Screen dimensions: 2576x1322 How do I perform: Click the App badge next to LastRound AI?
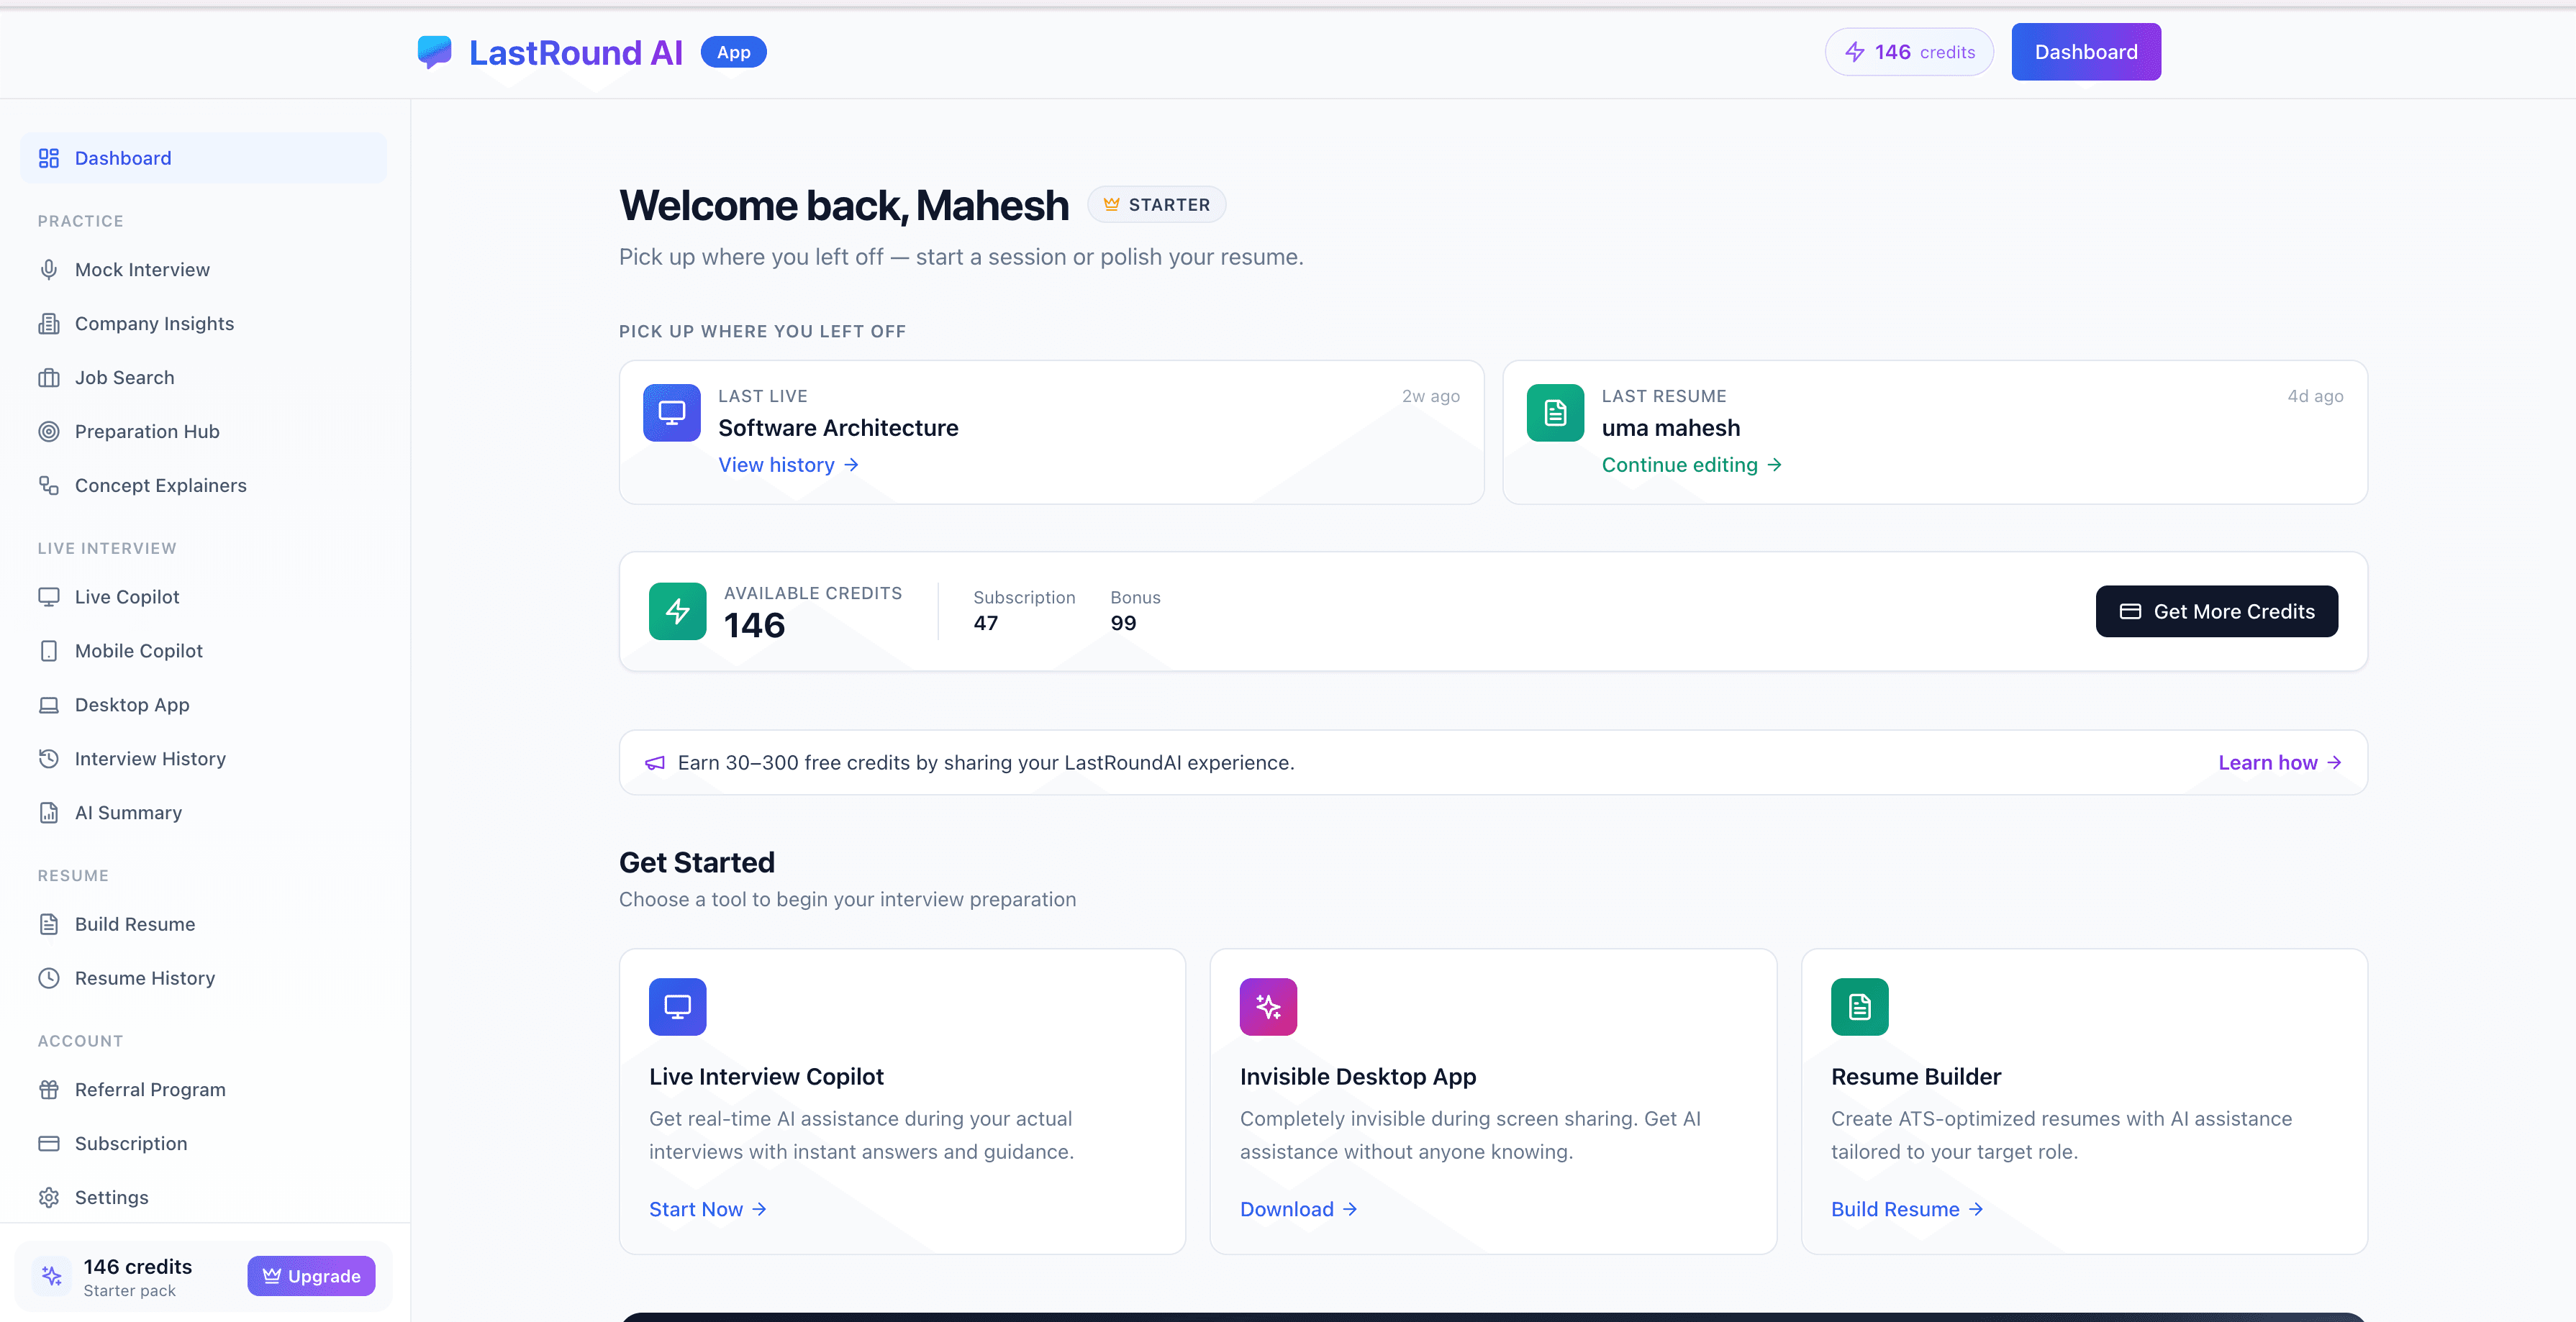(733, 52)
